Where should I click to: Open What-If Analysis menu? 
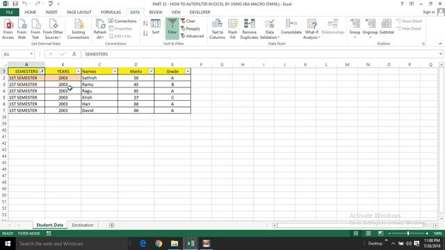[311, 29]
